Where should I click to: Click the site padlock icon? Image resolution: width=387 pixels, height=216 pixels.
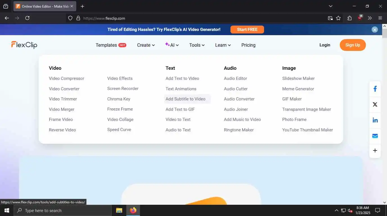click(78, 18)
